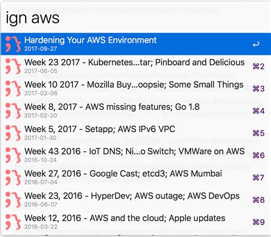
Task: Choose Week 8, 2017 AWS missing features
Action: pos(135,110)
